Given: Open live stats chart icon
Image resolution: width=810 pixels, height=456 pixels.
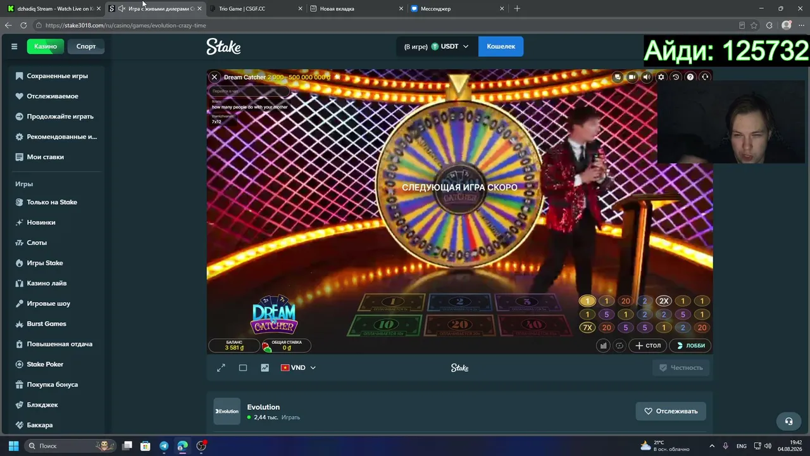Looking at the screenshot, I should click(265, 367).
